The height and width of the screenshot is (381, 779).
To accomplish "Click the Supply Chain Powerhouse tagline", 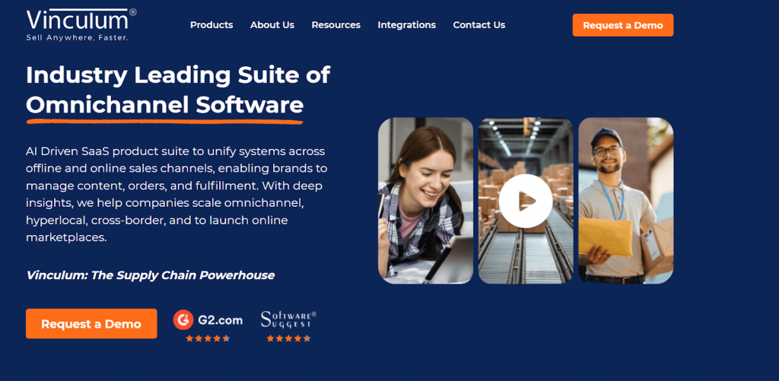I will 150,275.
